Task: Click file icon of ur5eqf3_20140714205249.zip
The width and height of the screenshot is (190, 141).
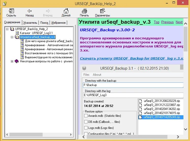Action: [140, 117]
